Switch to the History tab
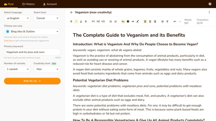This screenshot has width=216, height=121. [x=28, y=4]
